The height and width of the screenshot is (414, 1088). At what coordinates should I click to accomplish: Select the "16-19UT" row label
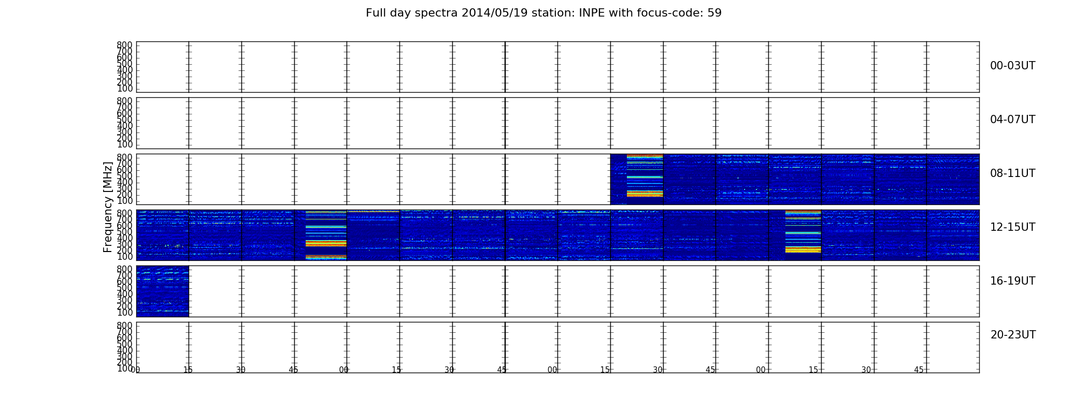point(1012,281)
